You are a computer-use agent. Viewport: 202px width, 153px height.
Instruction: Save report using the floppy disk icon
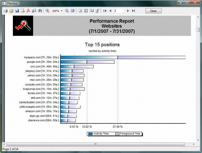(17, 11)
